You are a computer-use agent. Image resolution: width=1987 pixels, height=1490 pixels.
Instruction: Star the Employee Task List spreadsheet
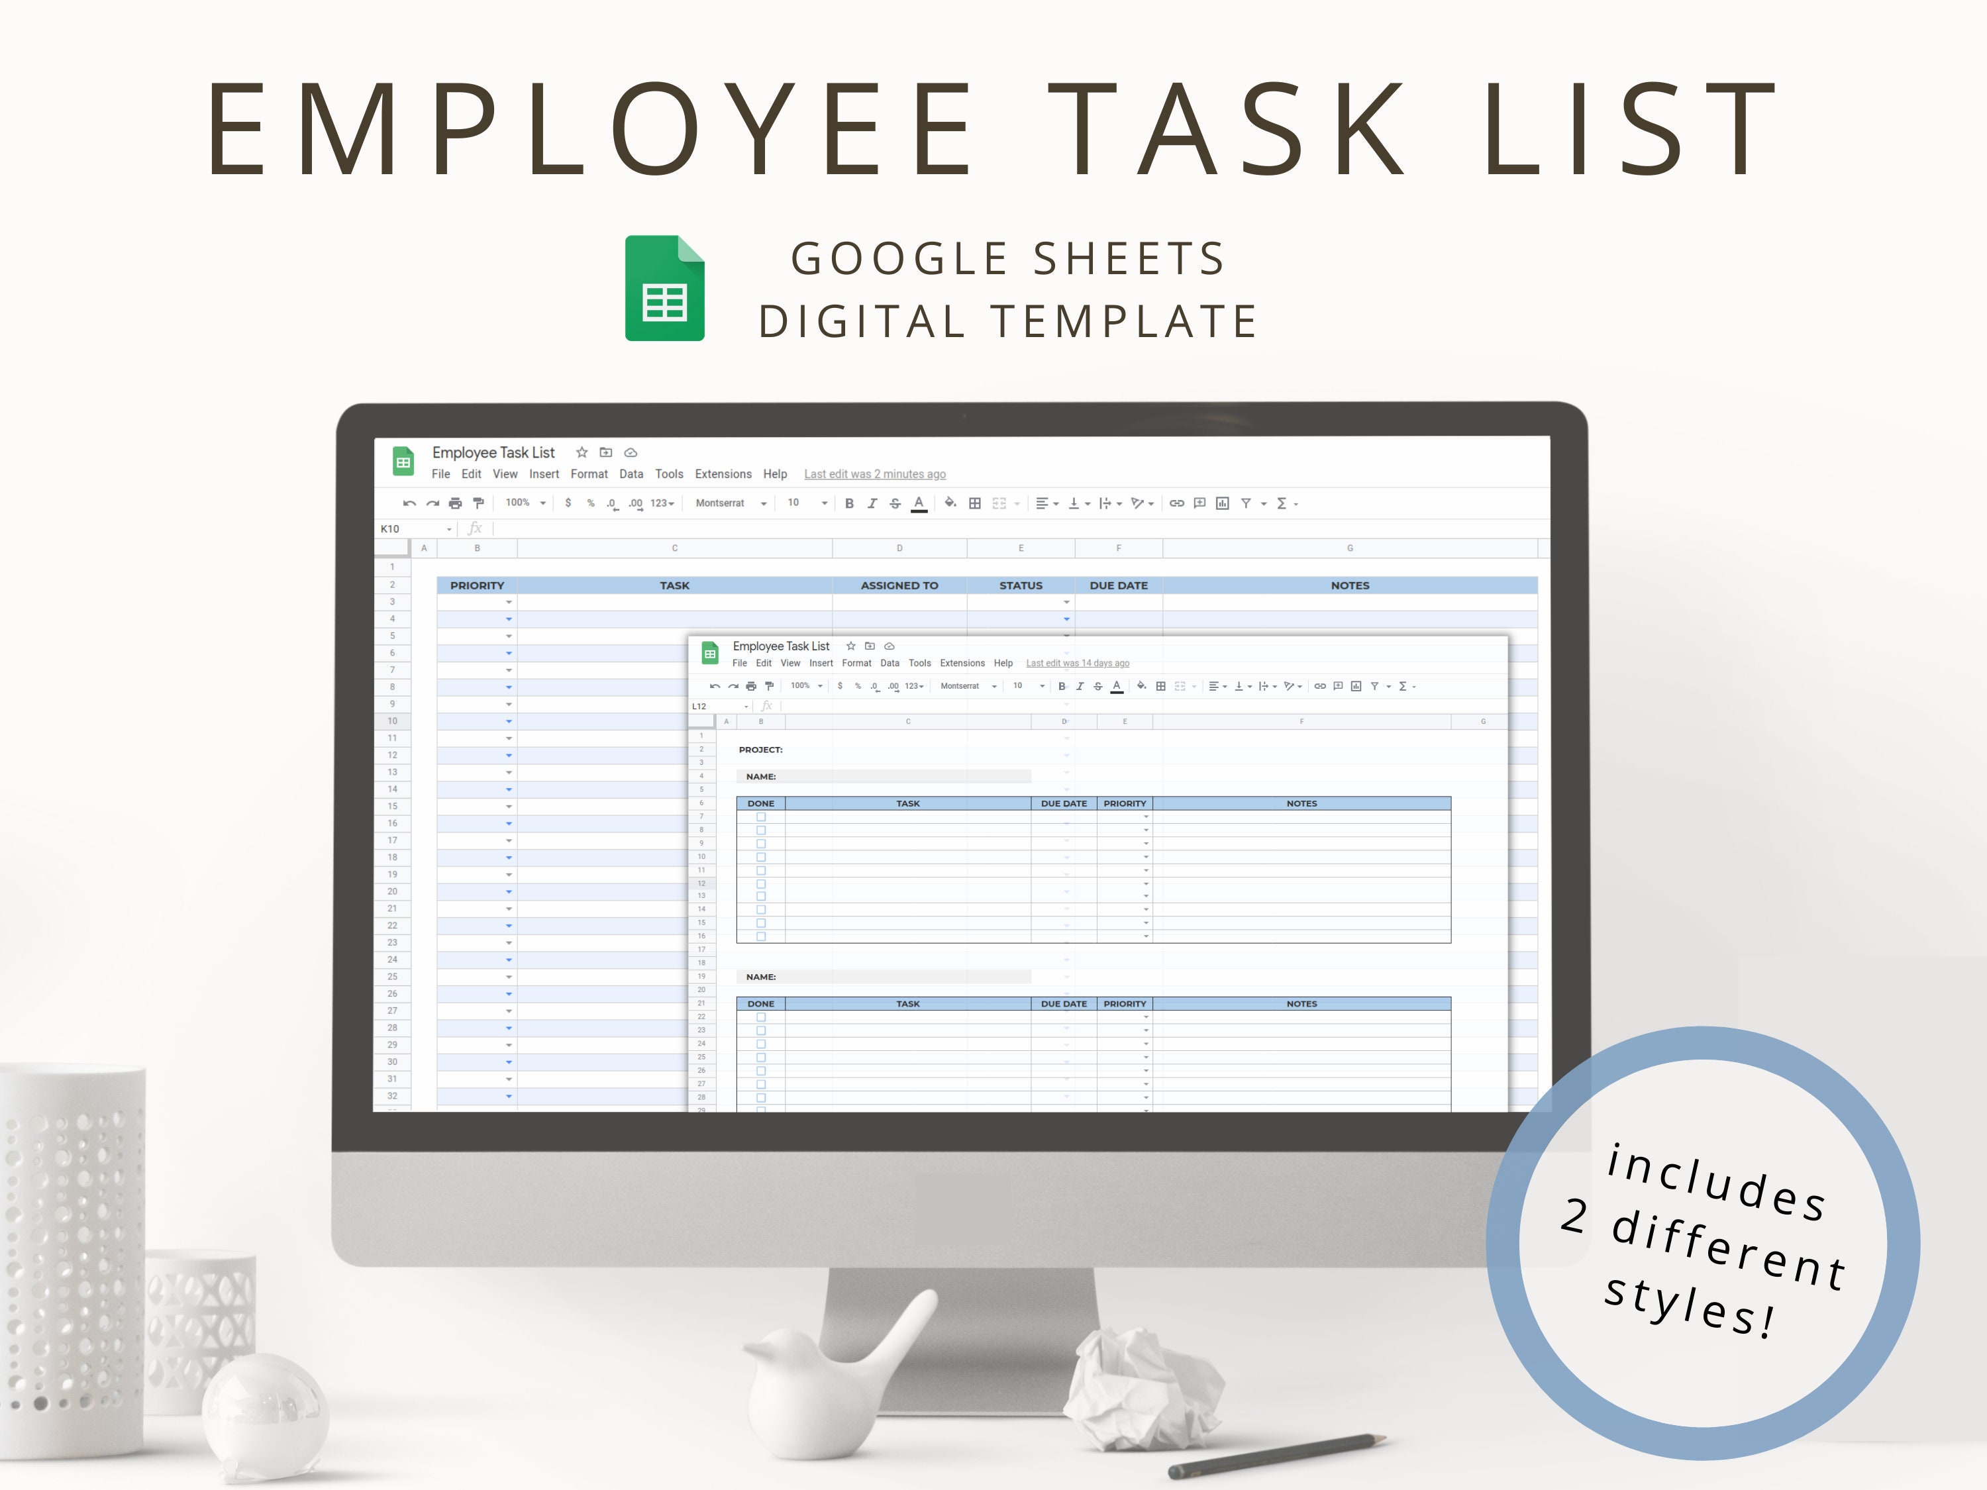[581, 453]
